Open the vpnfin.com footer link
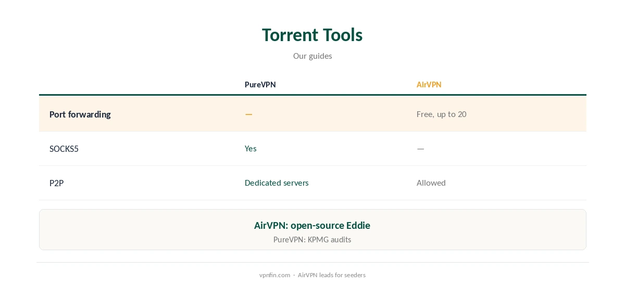This screenshot has height=285, width=625. tap(274, 275)
